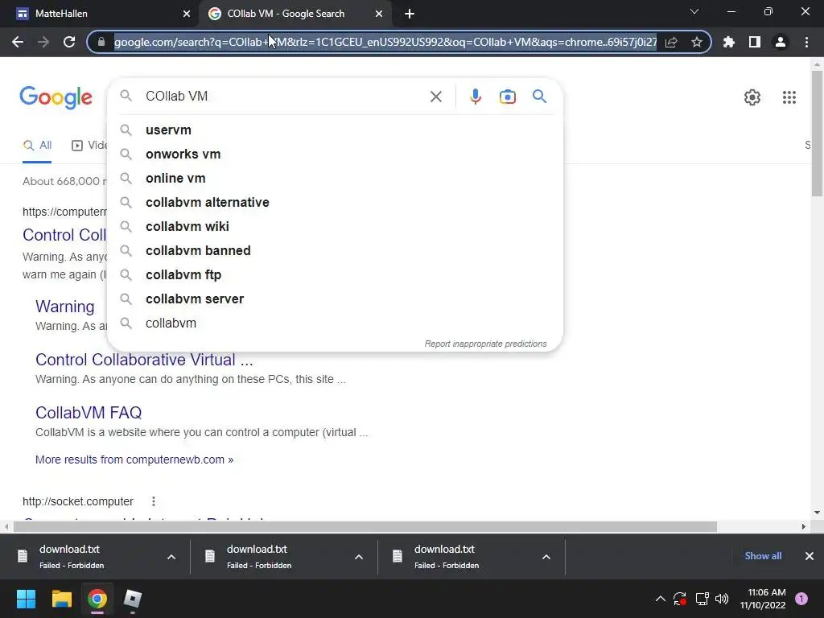The height and width of the screenshot is (618, 824).
Task: Open Chrome extensions puzzle icon
Action: tap(729, 42)
